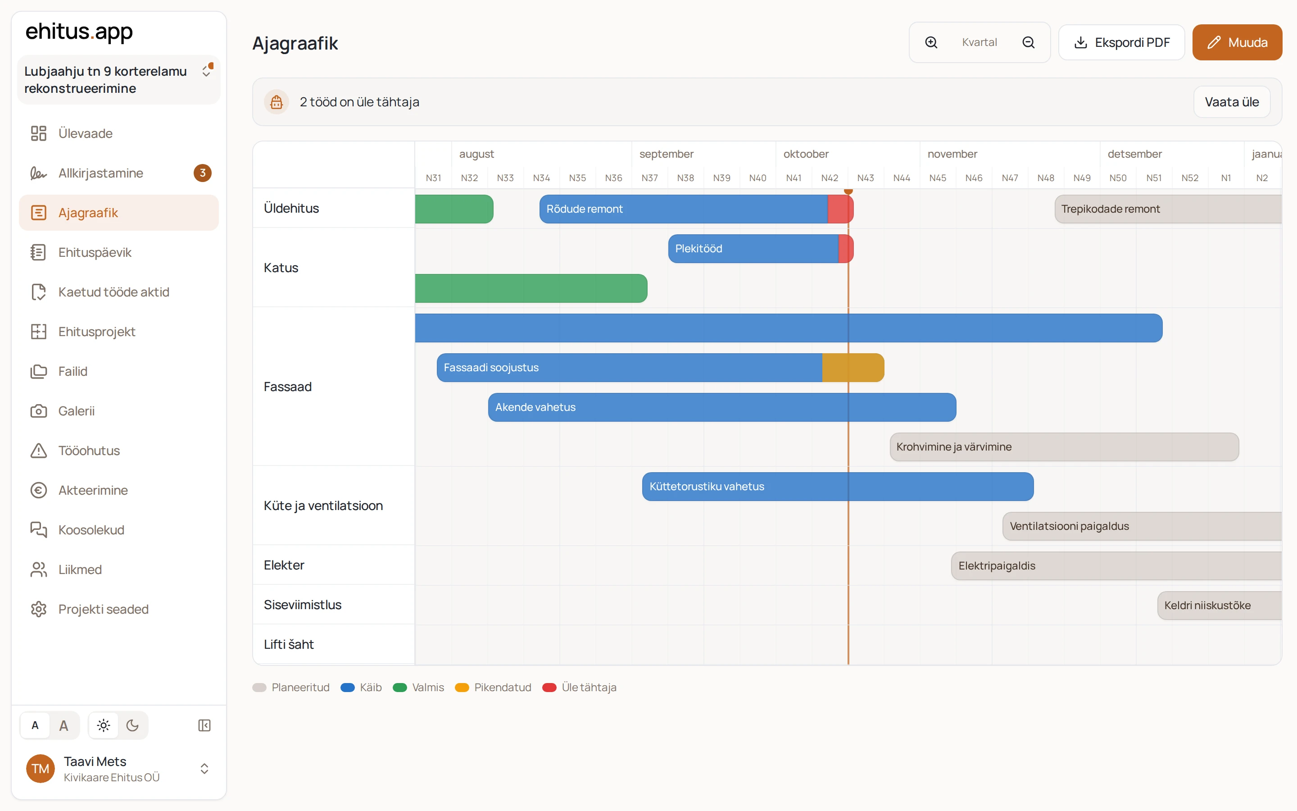Switch to dark theme moon toggle
Image resolution: width=1297 pixels, height=811 pixels.
click(132, 725)
